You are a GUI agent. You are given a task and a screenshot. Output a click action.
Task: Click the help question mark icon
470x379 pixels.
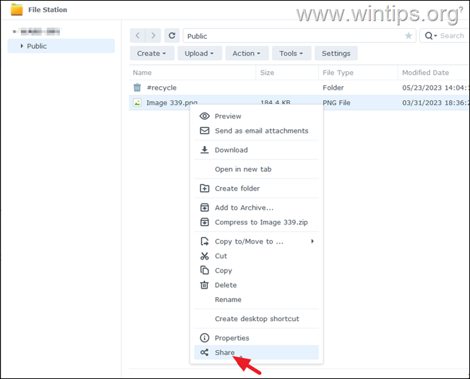(461, 9)
